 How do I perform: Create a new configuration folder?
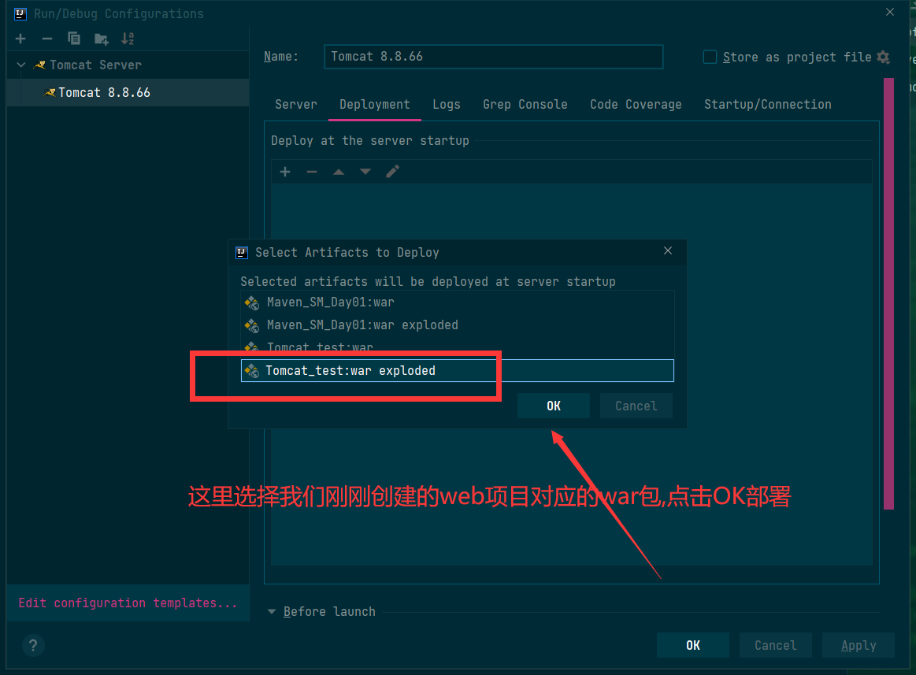pos(101,39)
